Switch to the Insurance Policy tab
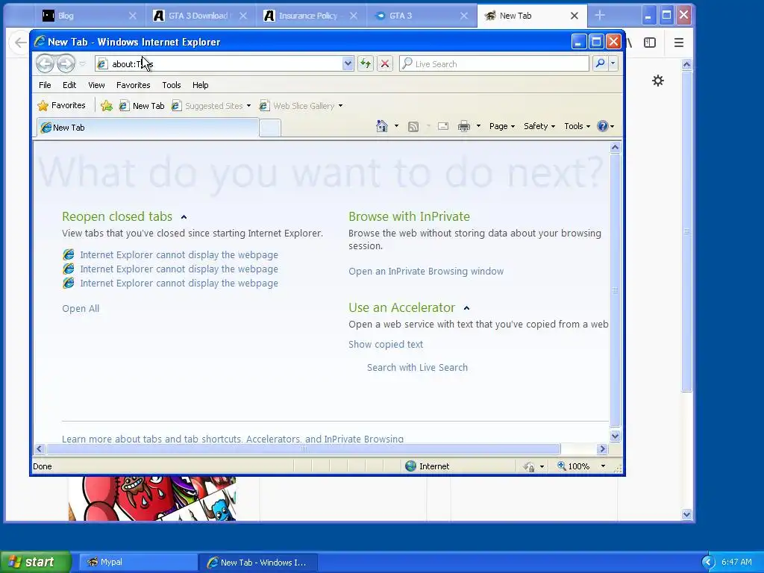This screenshot has width=764, height=573. [310, 16]
